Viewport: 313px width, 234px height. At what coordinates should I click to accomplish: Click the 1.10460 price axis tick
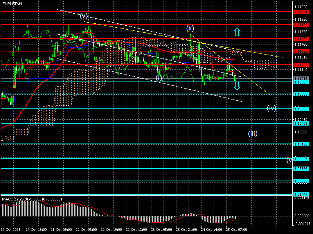point(301,120)
